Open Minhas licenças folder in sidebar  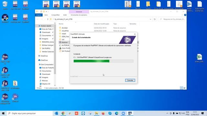[x=48, y=45]
